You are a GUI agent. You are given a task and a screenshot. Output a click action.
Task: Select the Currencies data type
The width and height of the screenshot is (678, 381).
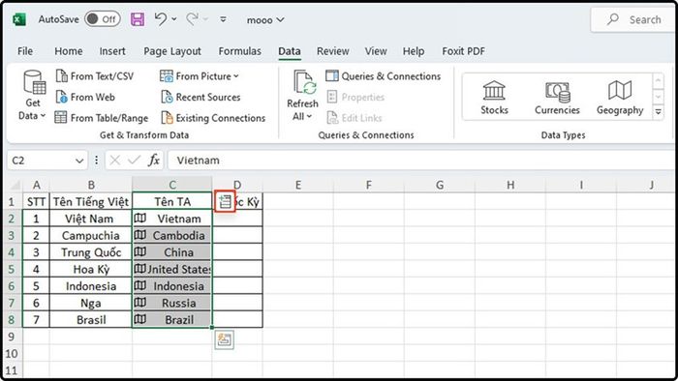pos(557,98)
